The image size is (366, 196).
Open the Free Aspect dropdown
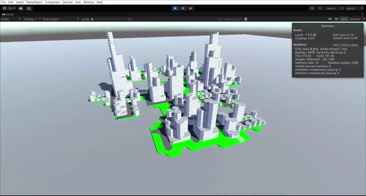[x=60, y=19]
